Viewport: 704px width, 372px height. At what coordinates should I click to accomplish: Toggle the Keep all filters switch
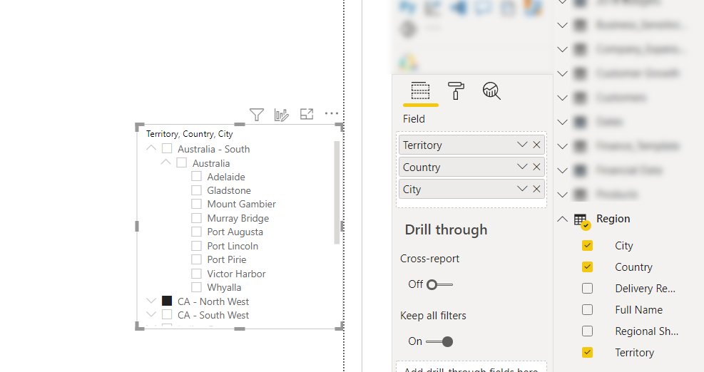point(439,341)
